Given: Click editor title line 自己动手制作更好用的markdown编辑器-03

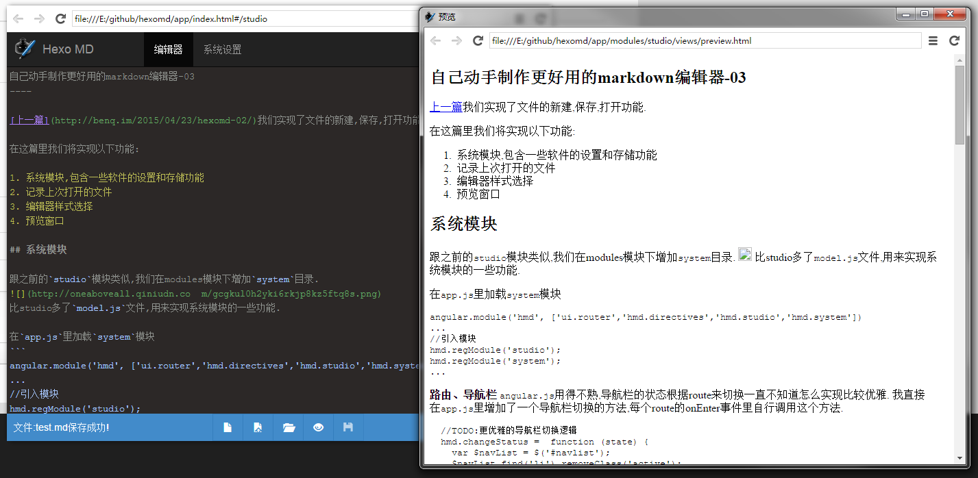Looking at the screenshot, I should [x=102, y=77].
